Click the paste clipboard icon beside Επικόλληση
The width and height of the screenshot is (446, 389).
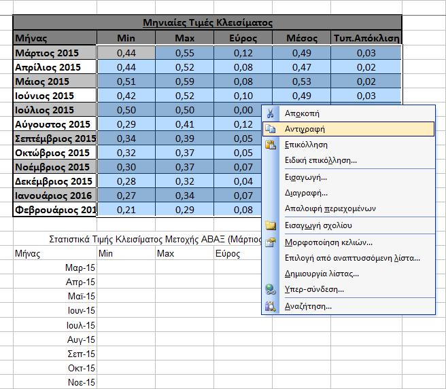pyautogui.click(x=271, y=145)
